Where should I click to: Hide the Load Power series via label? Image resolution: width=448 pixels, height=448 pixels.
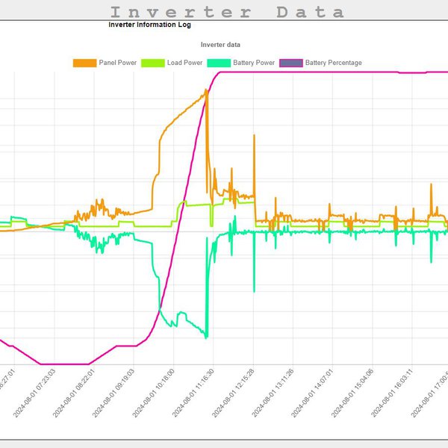(185, 63)
